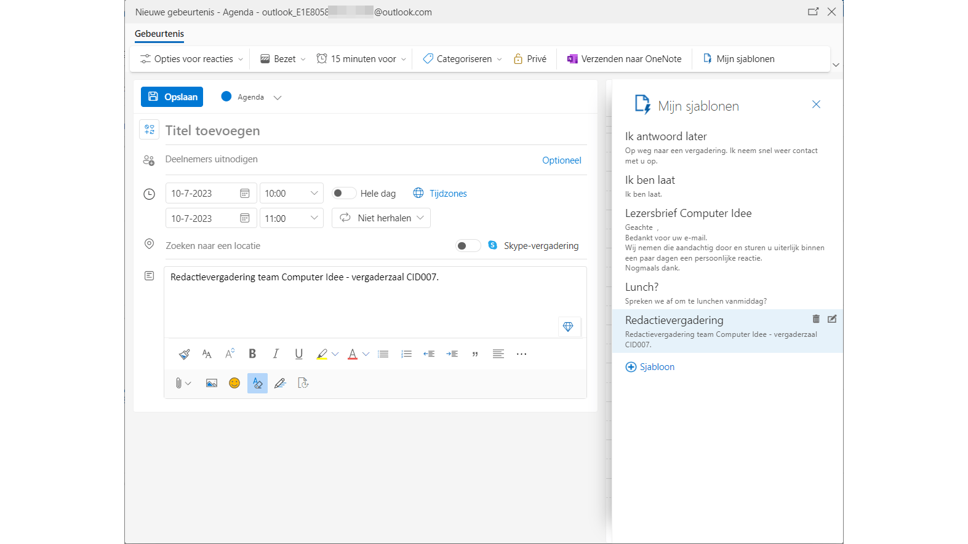This screenshot has width=968, height=544.
Task: Close the Mijn sjablonen panel
Action: [x=816, y=104]
